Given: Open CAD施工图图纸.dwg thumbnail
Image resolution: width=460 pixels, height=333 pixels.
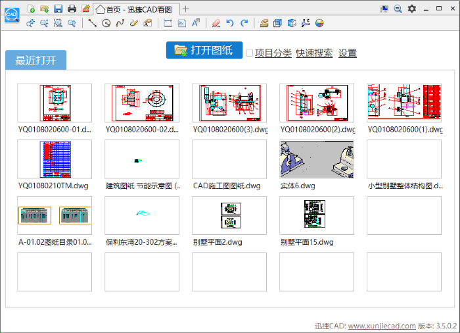Looking at the screenshot, I should click(229, 159).
